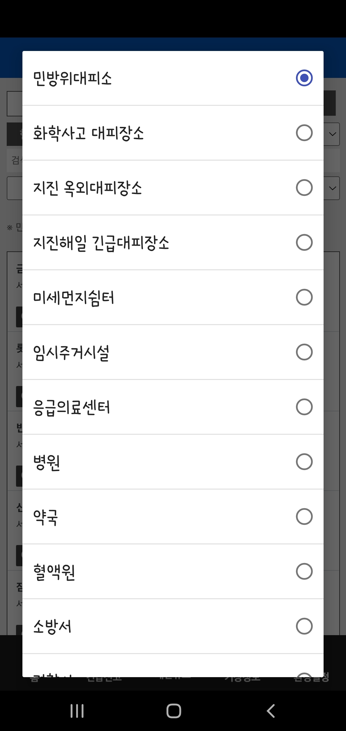The height and width of the screenshot is (731, 346).
Task: Open the upper dropdown chevron behind dialog
Action: (x=333, y=134)
